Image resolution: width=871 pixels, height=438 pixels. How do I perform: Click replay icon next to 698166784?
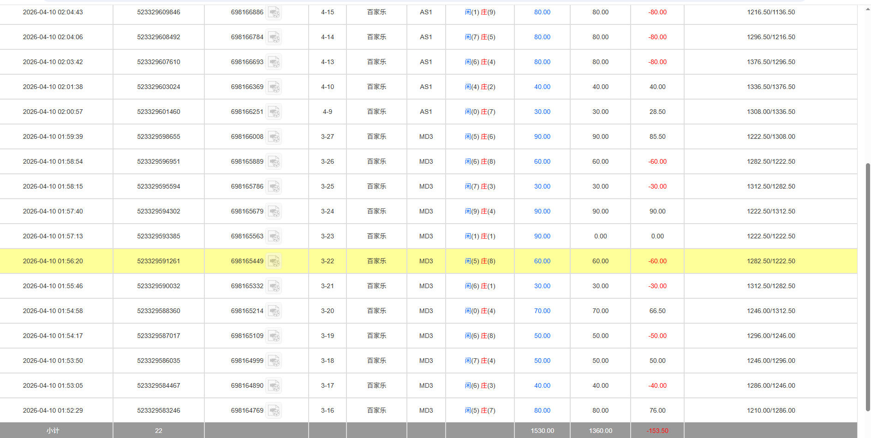[x=274, y=37]
